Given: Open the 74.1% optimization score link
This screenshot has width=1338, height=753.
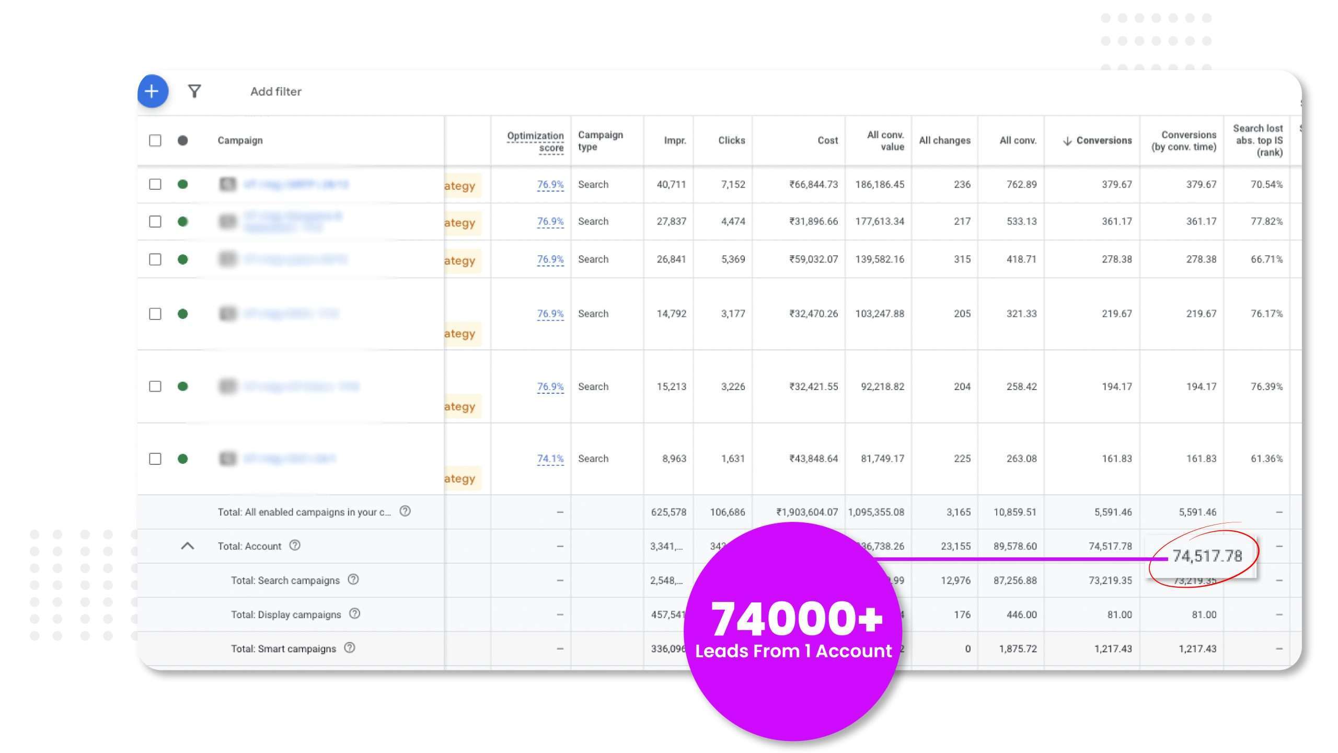Looking at the screenshot, I should tap(550, 459).
